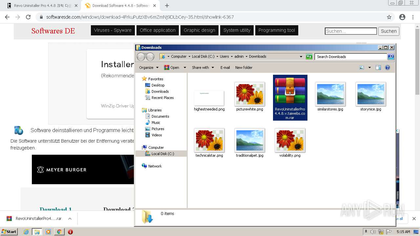420x236 pixels.
Task: Open the Share with menu
Action: tap(203, 68)
